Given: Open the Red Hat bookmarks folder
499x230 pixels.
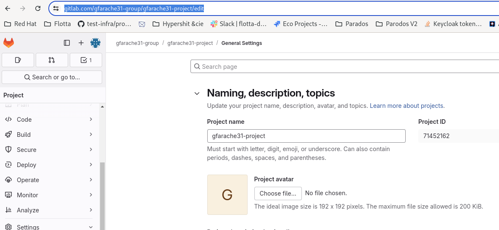Looking at the screenshot, I should pyautogui.click(x=21, y=24).
